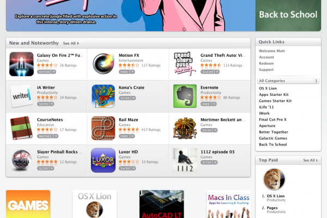This screenshot has width=327, height=218.
Task: Click the CourseNotes notebook icon
Action: 21,128
